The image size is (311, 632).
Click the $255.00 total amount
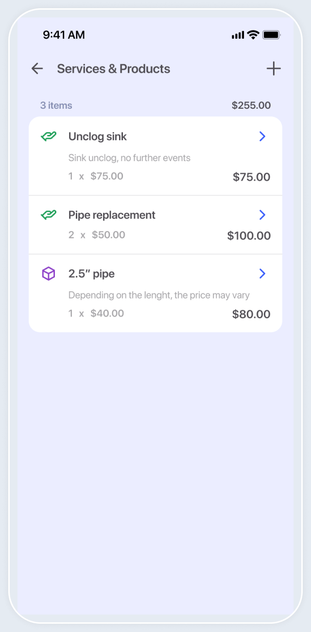coord(251,105)
